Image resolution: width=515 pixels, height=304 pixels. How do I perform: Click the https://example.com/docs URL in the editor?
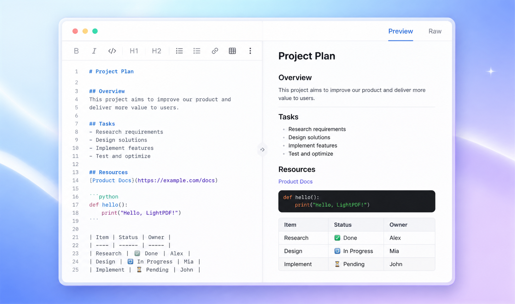pyautogui.click(x=176, y=181)
